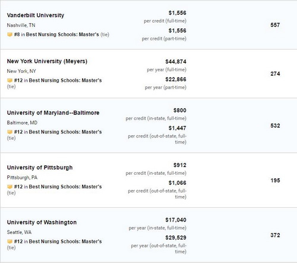Click the ranking badge icon for Pittsburgh
Image resolution: width=297 pixels, height=263 pixels.
click(10, 187)
